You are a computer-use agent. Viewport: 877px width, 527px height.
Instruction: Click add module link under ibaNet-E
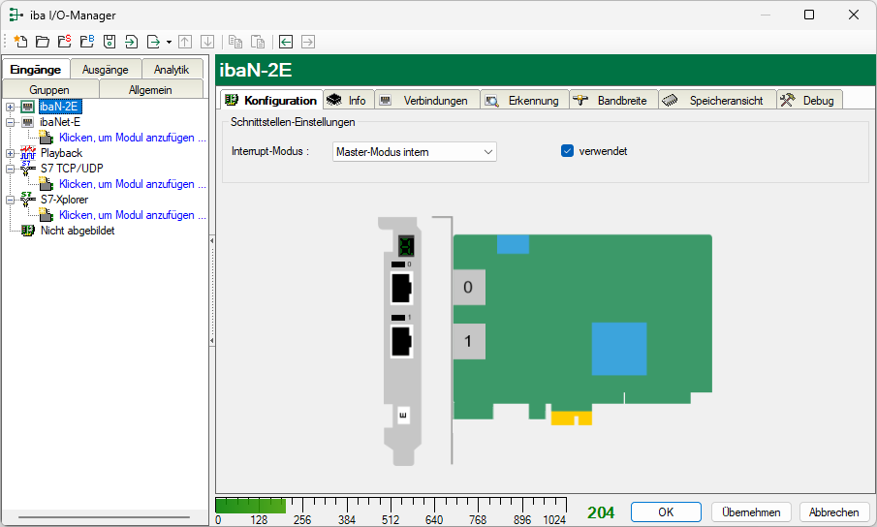pyautogui.click(x=132, y=138)
